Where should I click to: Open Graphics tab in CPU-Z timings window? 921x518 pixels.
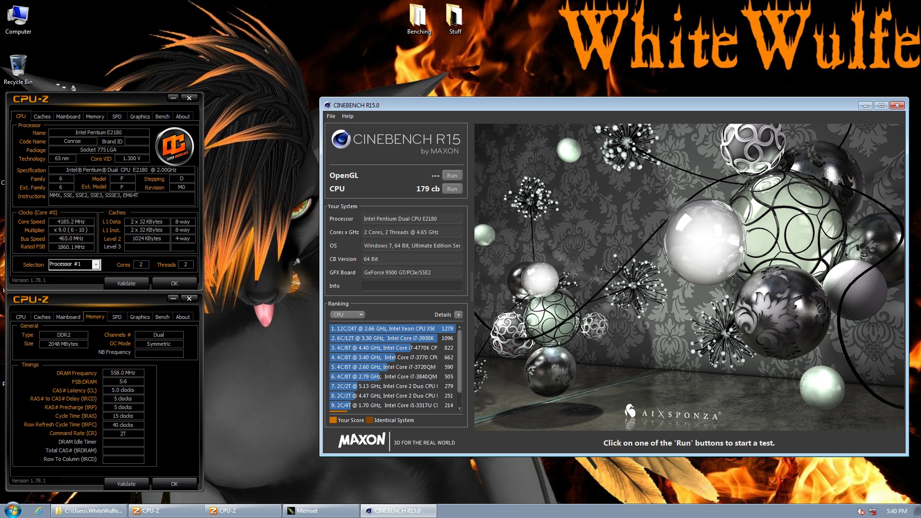pos(140,317)
